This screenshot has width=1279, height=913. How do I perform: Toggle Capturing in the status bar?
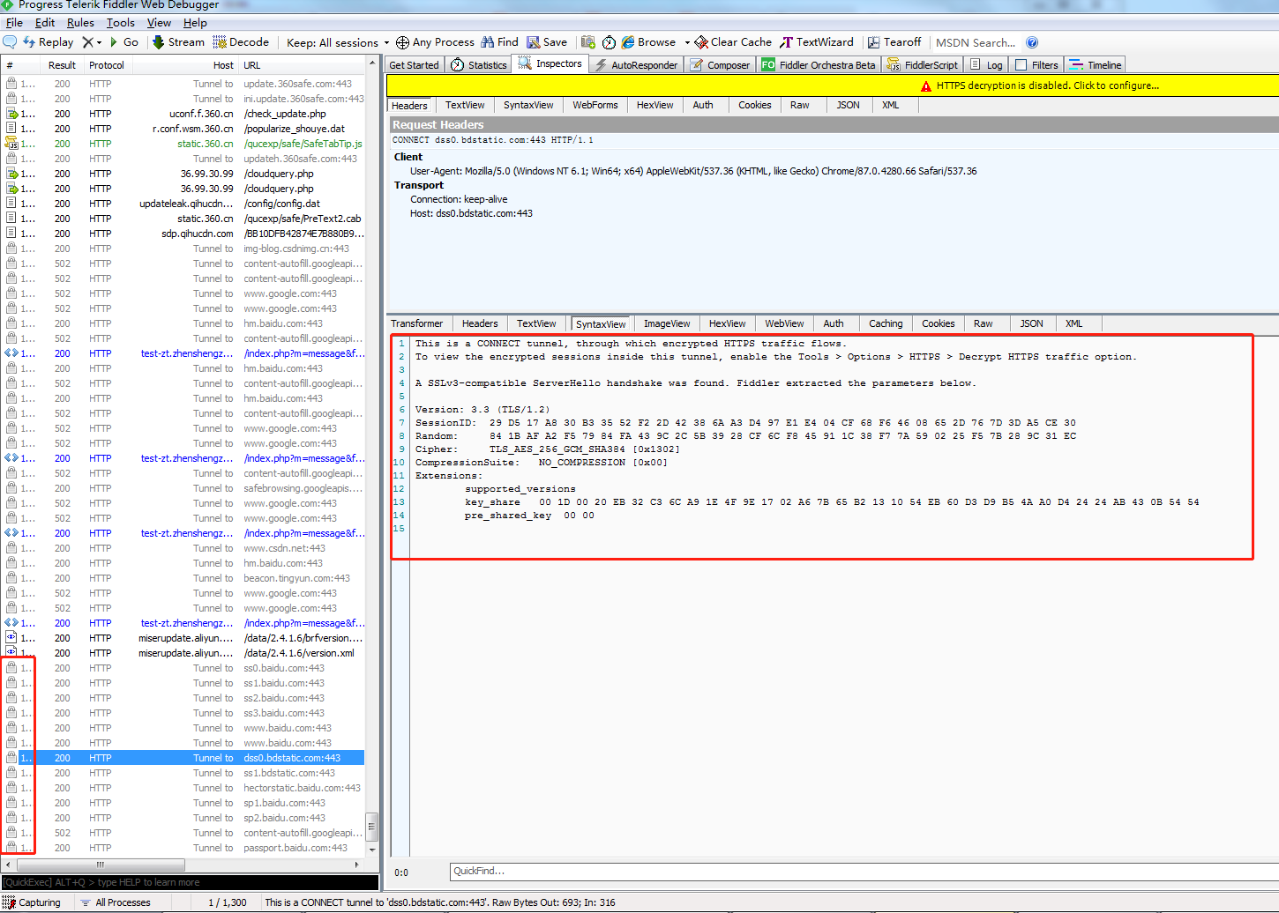click(x=32, y=902)
